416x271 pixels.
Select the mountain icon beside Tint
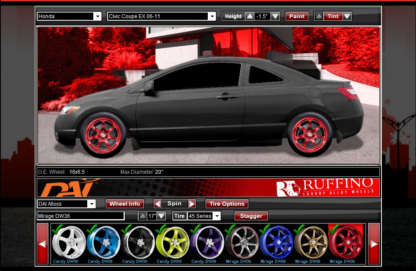tap(319, 16)
